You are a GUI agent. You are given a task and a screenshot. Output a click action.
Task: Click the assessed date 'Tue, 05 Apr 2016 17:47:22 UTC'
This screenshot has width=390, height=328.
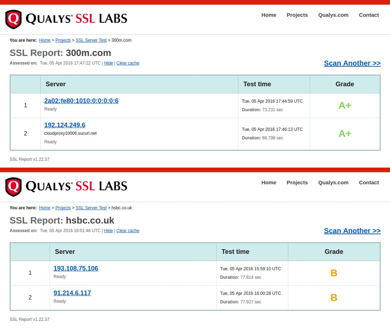(x=70, y=63)
